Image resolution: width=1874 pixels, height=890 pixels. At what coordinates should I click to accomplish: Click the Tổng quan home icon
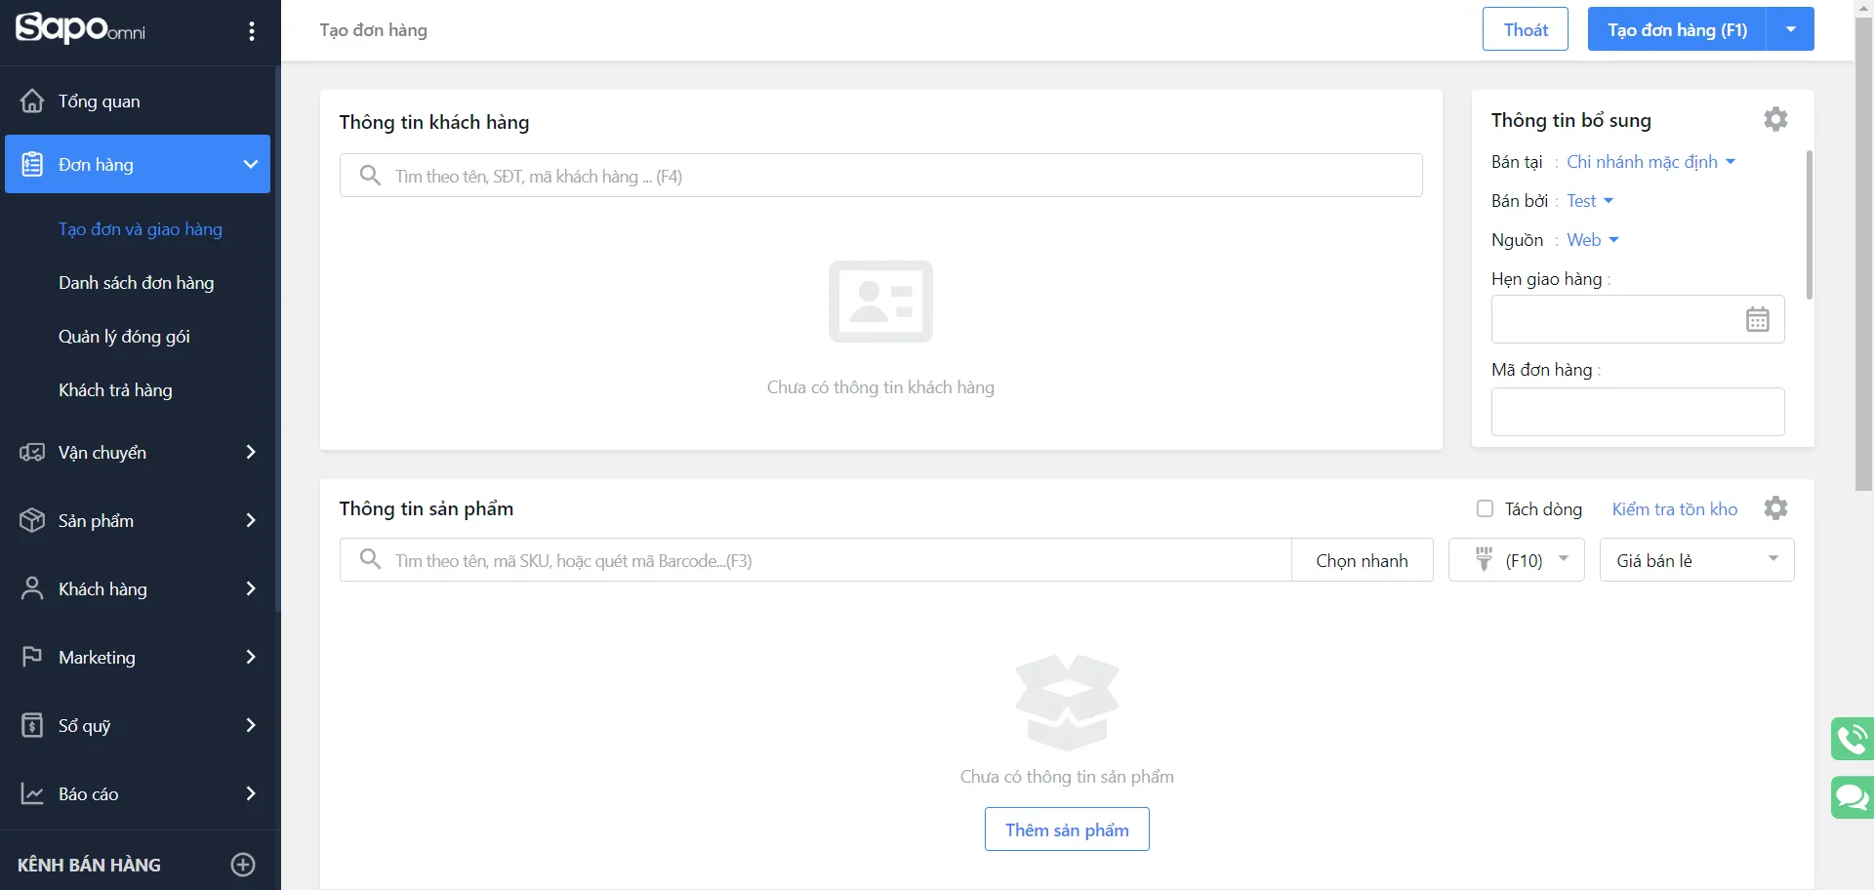[x=32, y=101]
